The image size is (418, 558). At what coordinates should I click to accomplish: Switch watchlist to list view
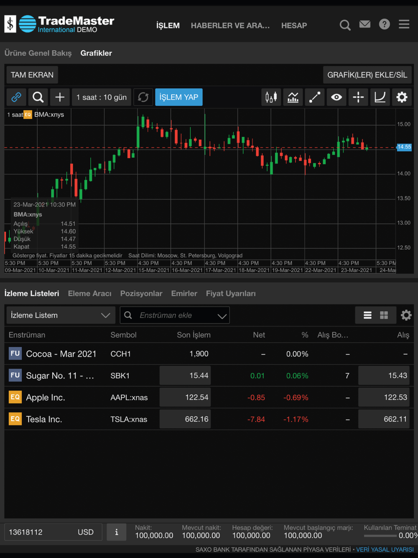pos(367,315)
